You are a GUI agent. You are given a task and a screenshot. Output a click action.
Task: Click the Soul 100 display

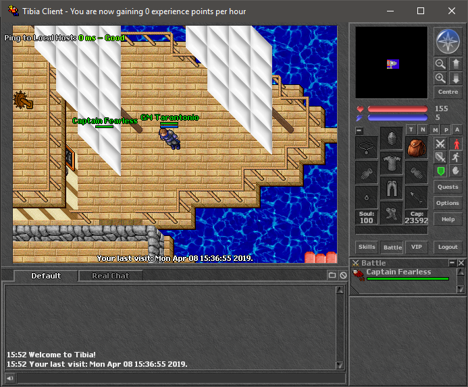coord(367,218)
